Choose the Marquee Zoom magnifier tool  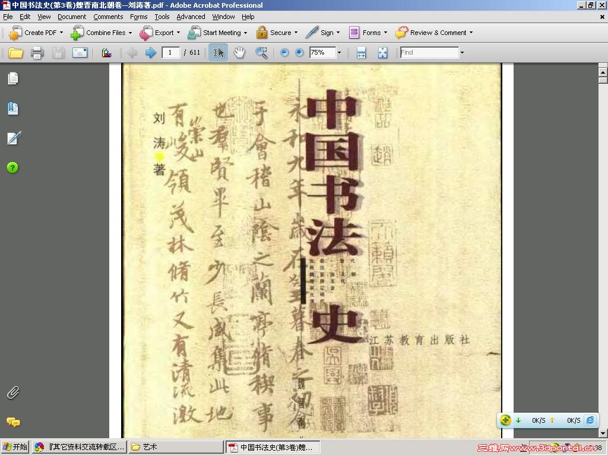[261, 52]
